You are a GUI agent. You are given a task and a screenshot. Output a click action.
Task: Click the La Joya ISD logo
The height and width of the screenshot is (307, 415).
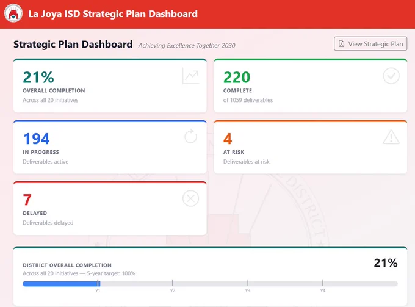click(x=13, y=13)
